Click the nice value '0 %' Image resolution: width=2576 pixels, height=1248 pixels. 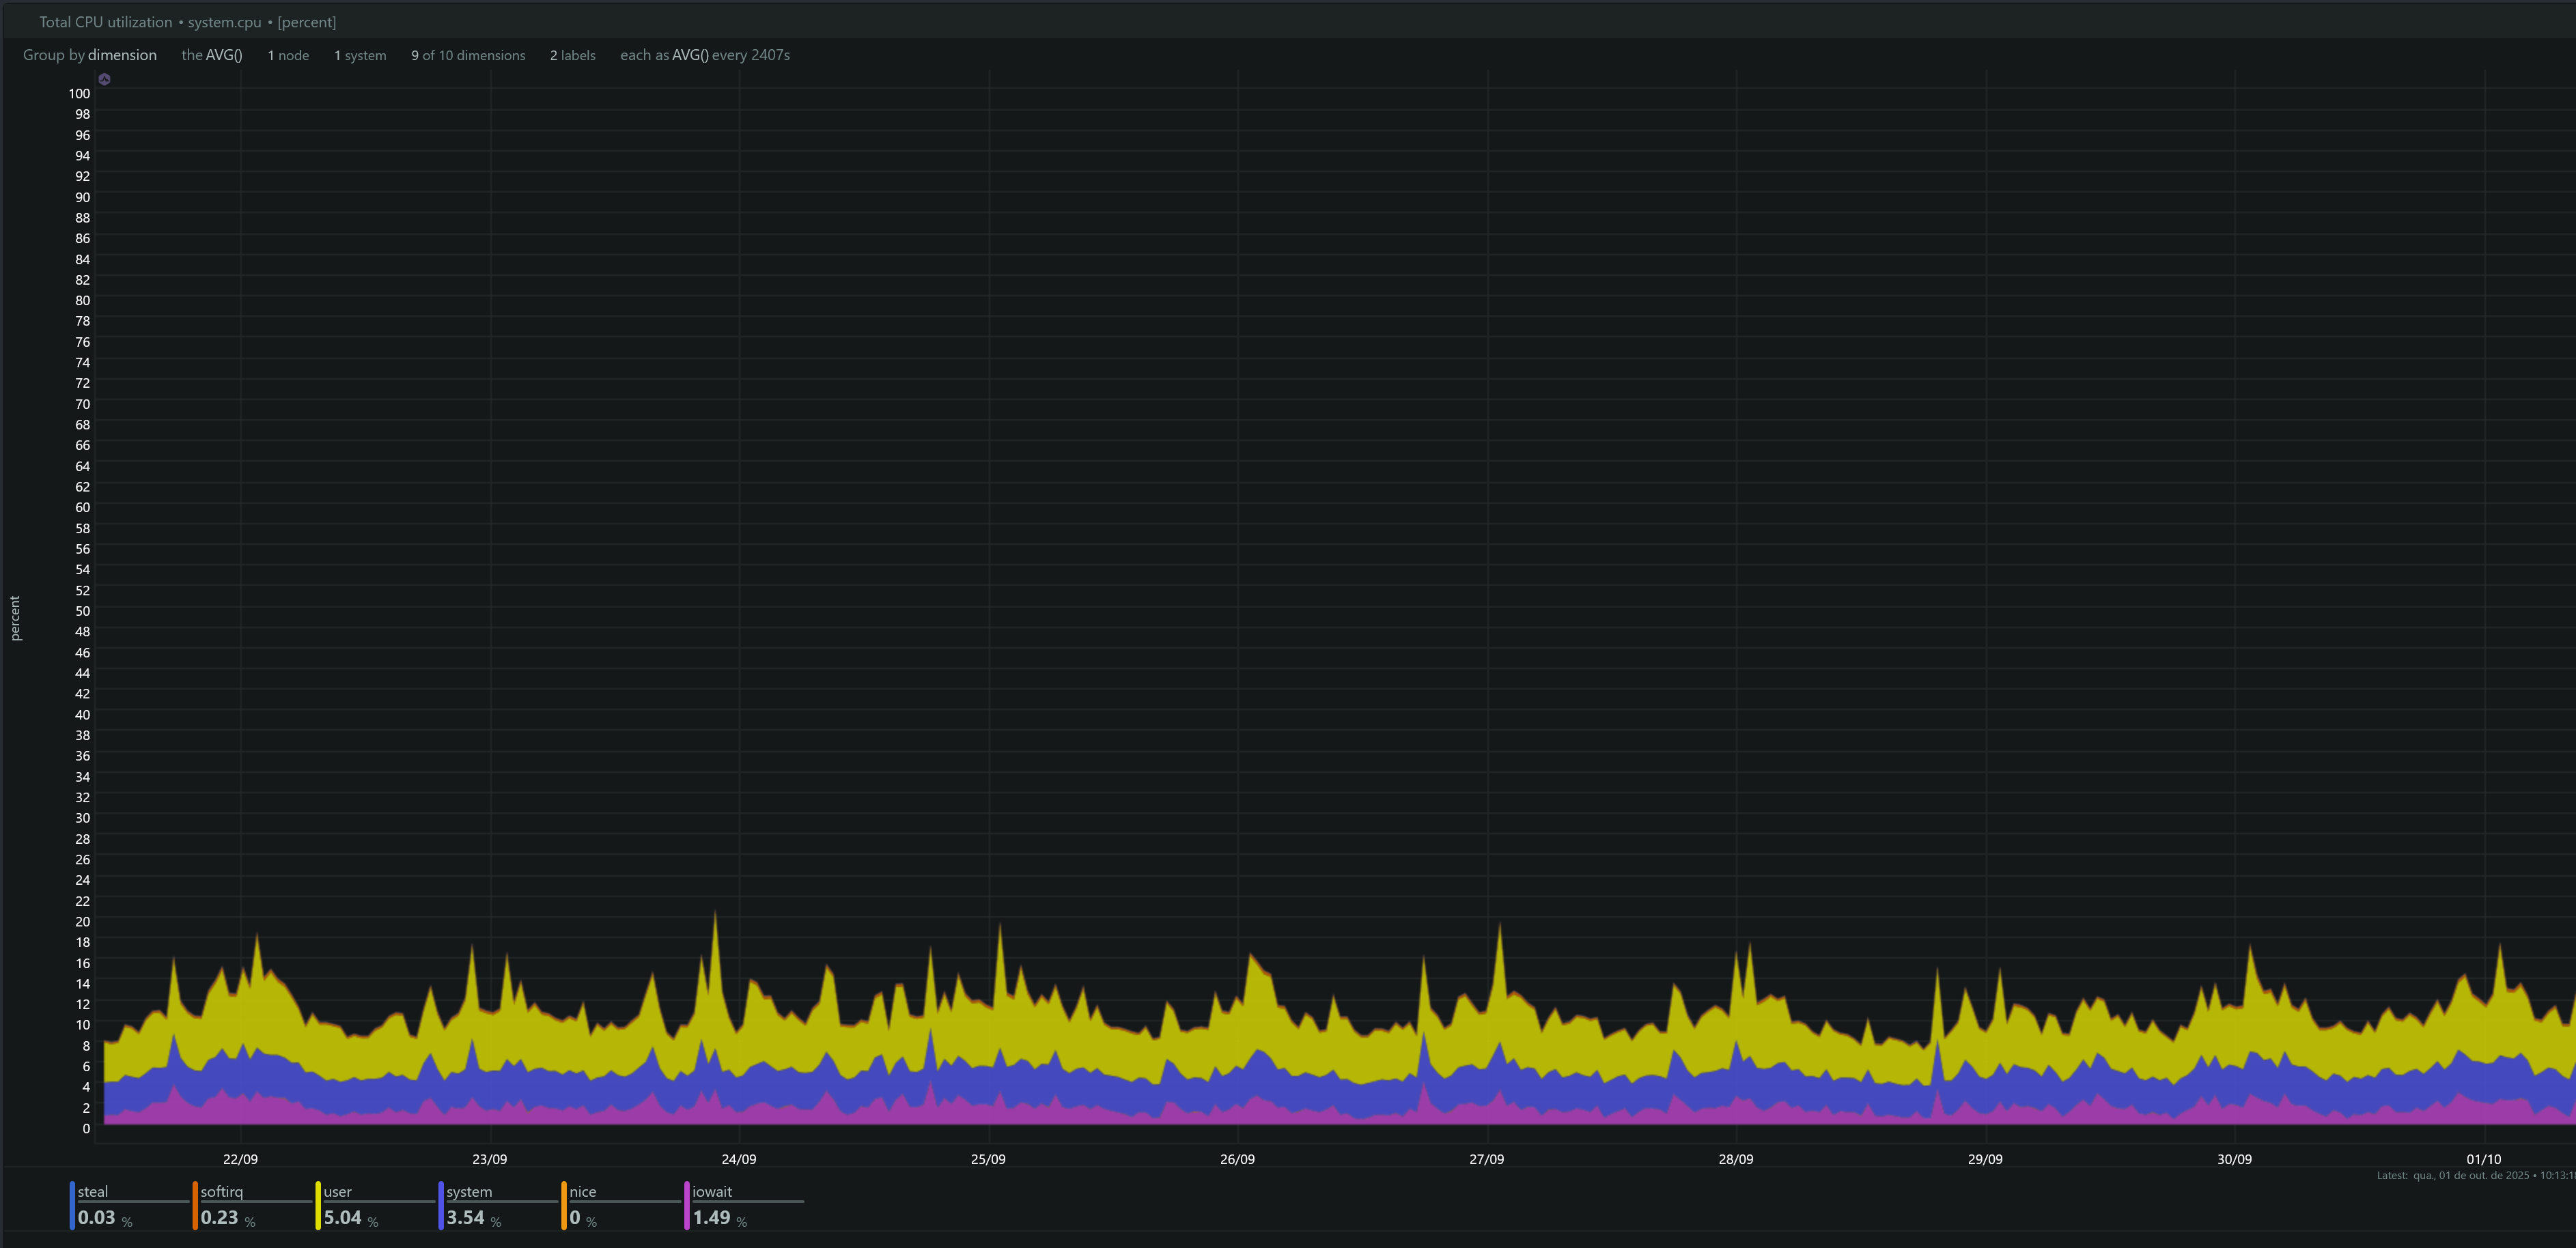tap(583, 1218)
